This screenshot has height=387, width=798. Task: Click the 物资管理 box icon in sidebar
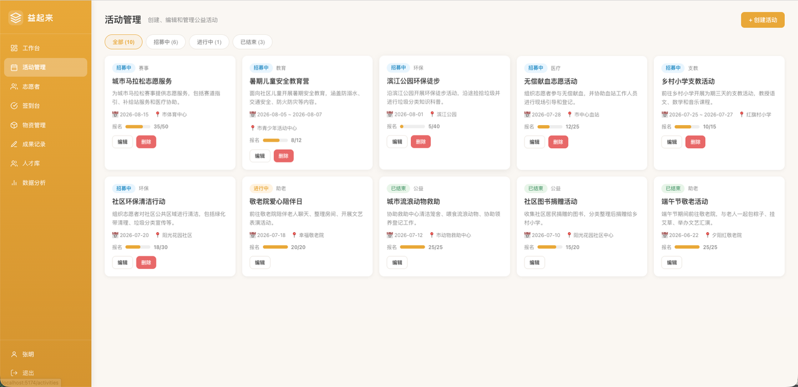(14, 125)
